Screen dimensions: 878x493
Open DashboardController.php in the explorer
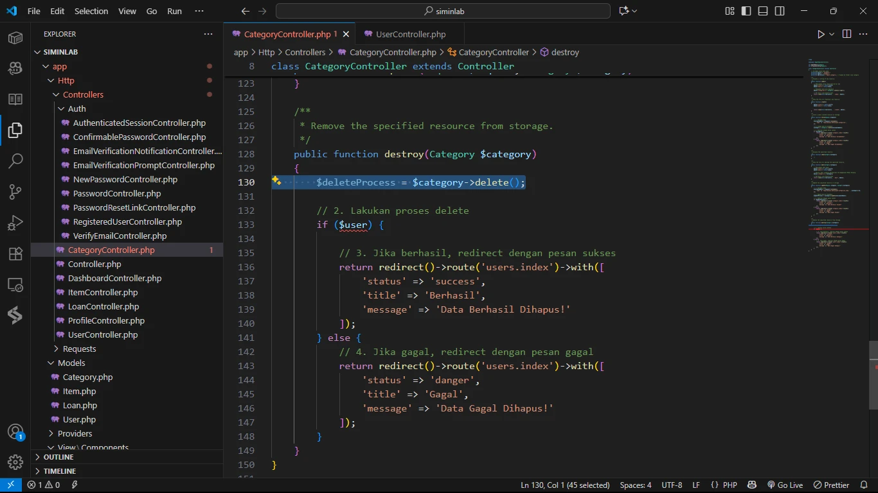point(114,278)
